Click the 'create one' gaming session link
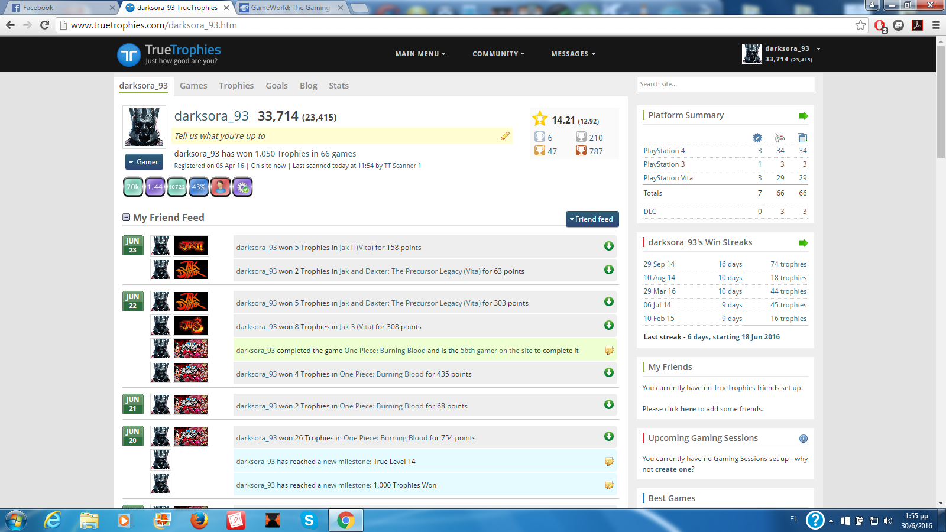This screenshot has height=532, width=946. tap(673, 469)
